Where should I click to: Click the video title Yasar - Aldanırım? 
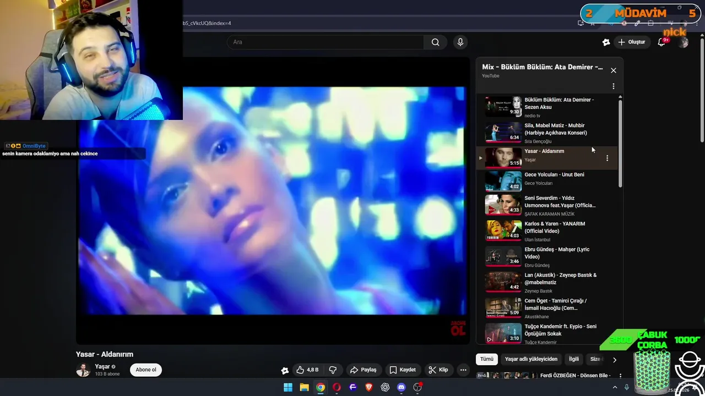click(105, 354)
